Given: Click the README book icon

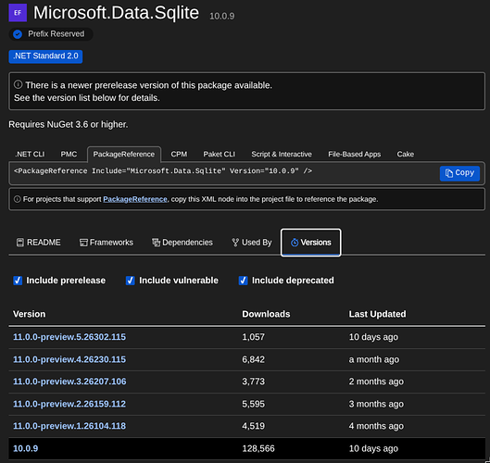Looking at the screenshot, I should (20, 243).
